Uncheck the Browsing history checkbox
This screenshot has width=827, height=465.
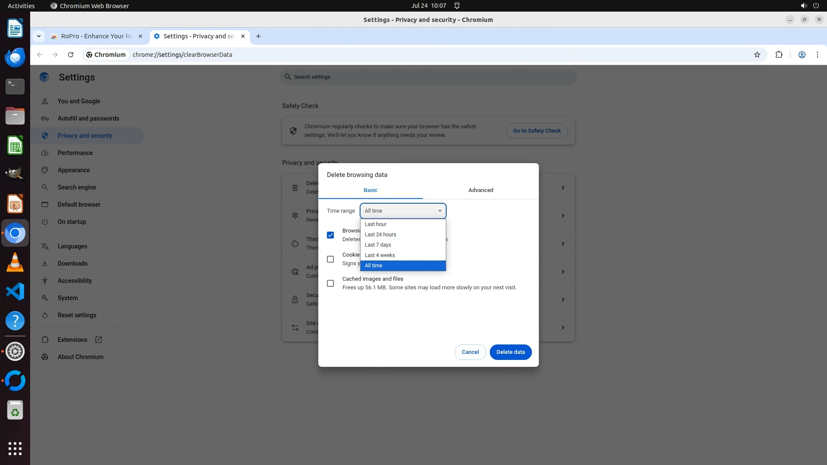(x=330, y=235)
